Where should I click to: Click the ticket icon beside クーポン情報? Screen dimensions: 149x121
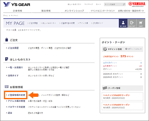coord(105,88)
